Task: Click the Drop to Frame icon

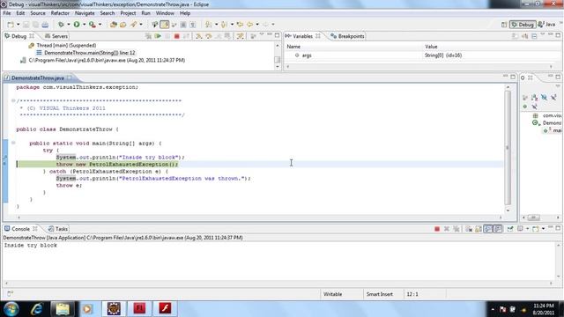Action: click(227, 36)
